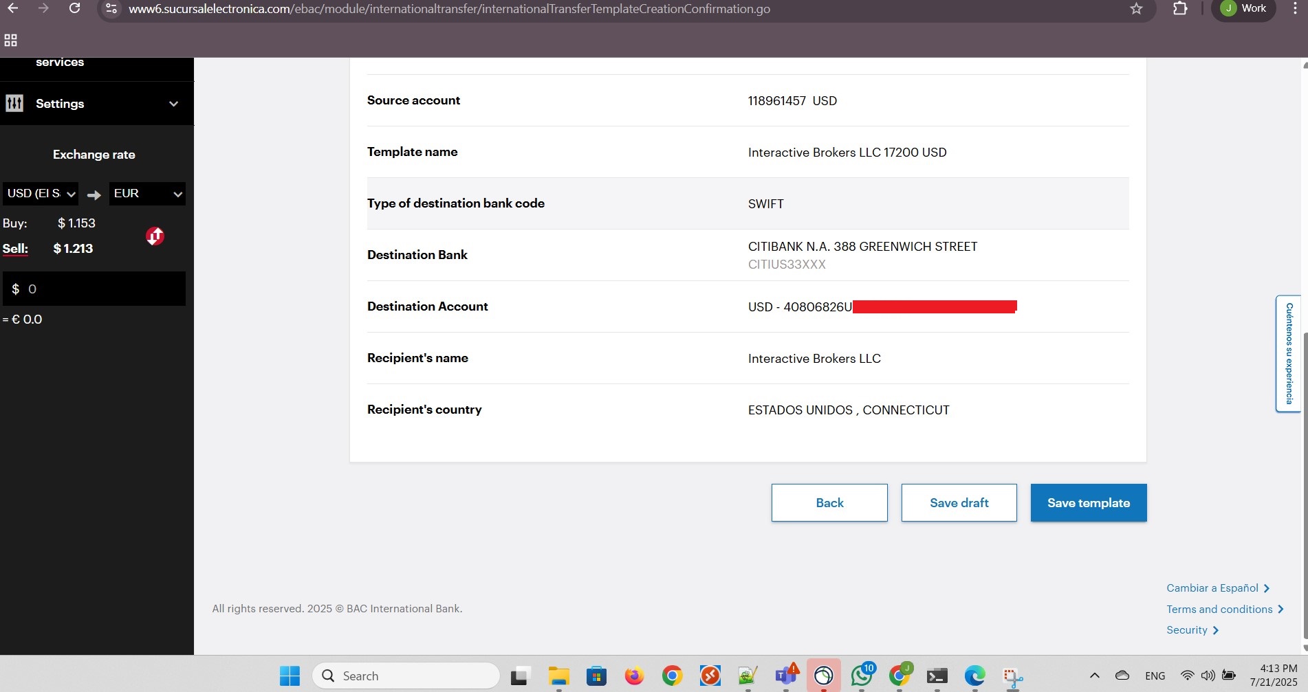The image size is (1308, 692).
Task: Open Microsoft Edge from the taskbar
Action: [x=974, y=676]
